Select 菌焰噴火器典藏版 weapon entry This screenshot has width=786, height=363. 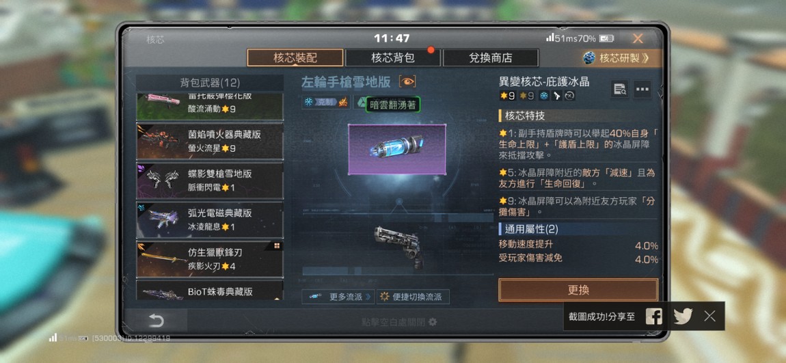coord(210,142)
